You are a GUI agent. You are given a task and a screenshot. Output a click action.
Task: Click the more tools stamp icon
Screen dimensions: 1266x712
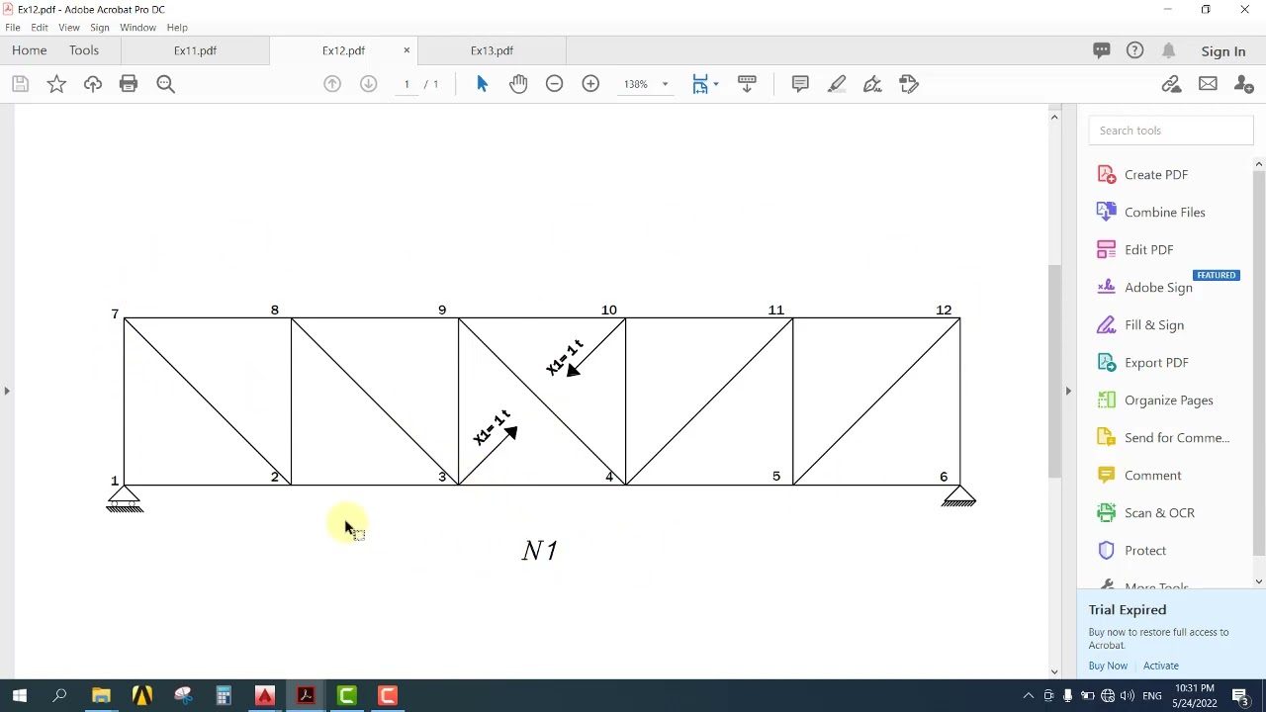(909, 84)
